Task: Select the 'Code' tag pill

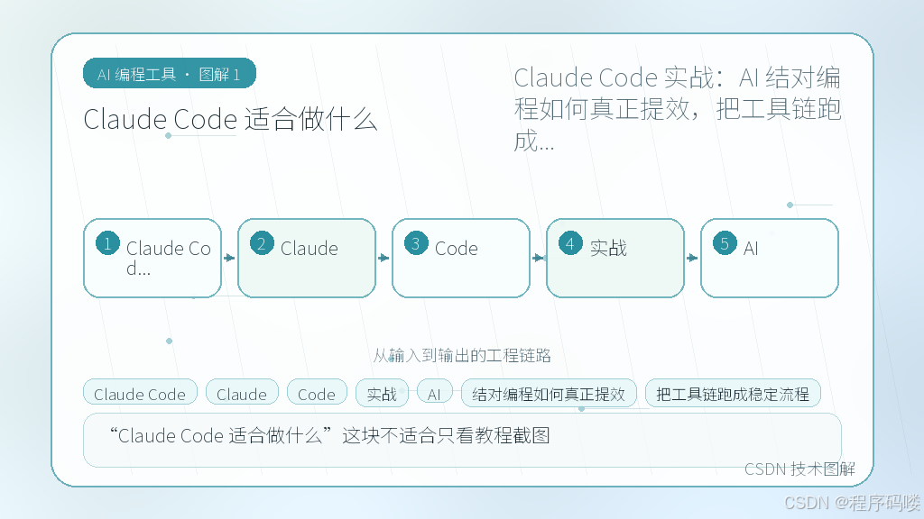Action: 317,394
